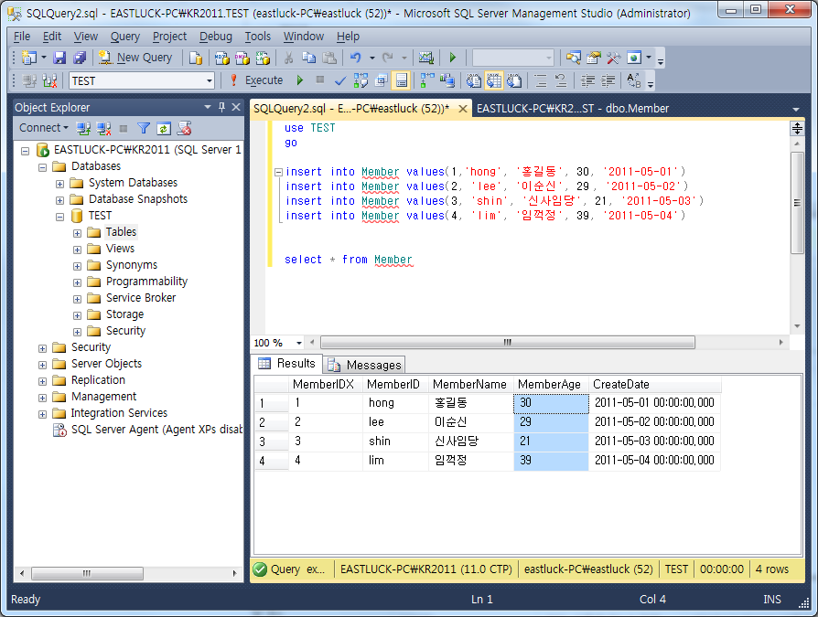Open the Debug menu
818x617 pixels.
click(215, 37)
